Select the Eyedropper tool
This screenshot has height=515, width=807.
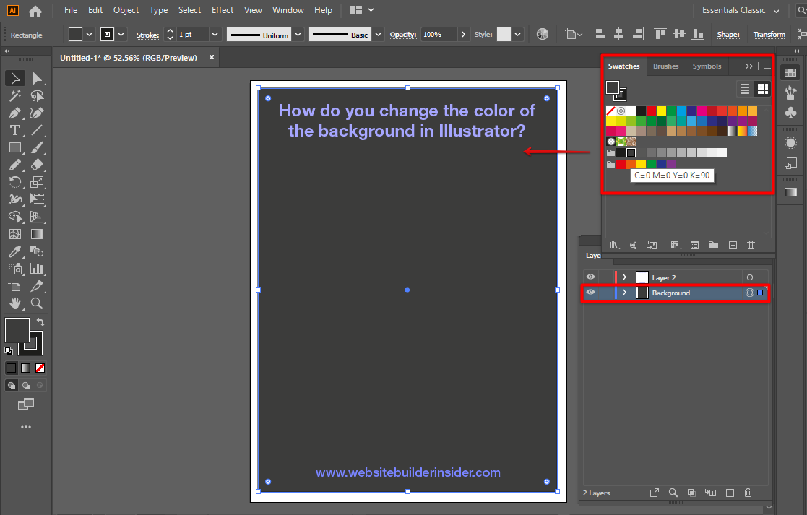(14, 251)
